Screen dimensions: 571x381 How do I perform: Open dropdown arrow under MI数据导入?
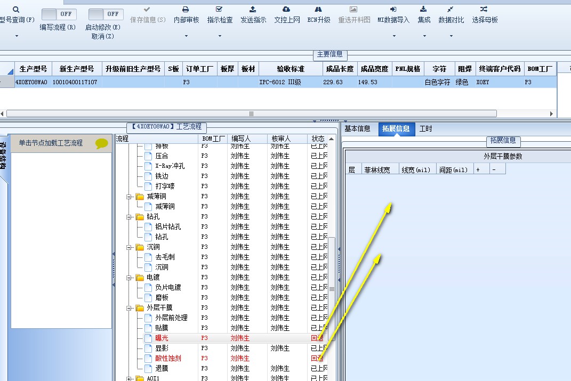click(394, 36)
